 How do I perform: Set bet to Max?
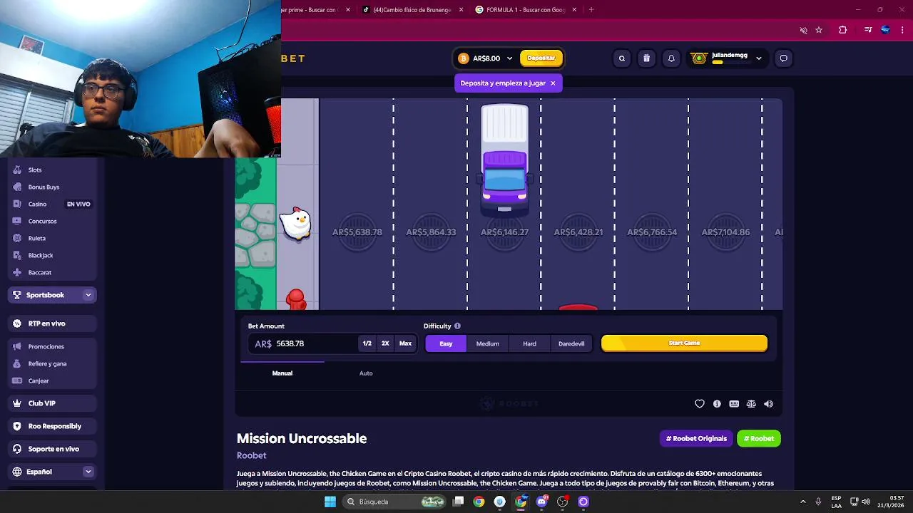click(x=405, y=343)
